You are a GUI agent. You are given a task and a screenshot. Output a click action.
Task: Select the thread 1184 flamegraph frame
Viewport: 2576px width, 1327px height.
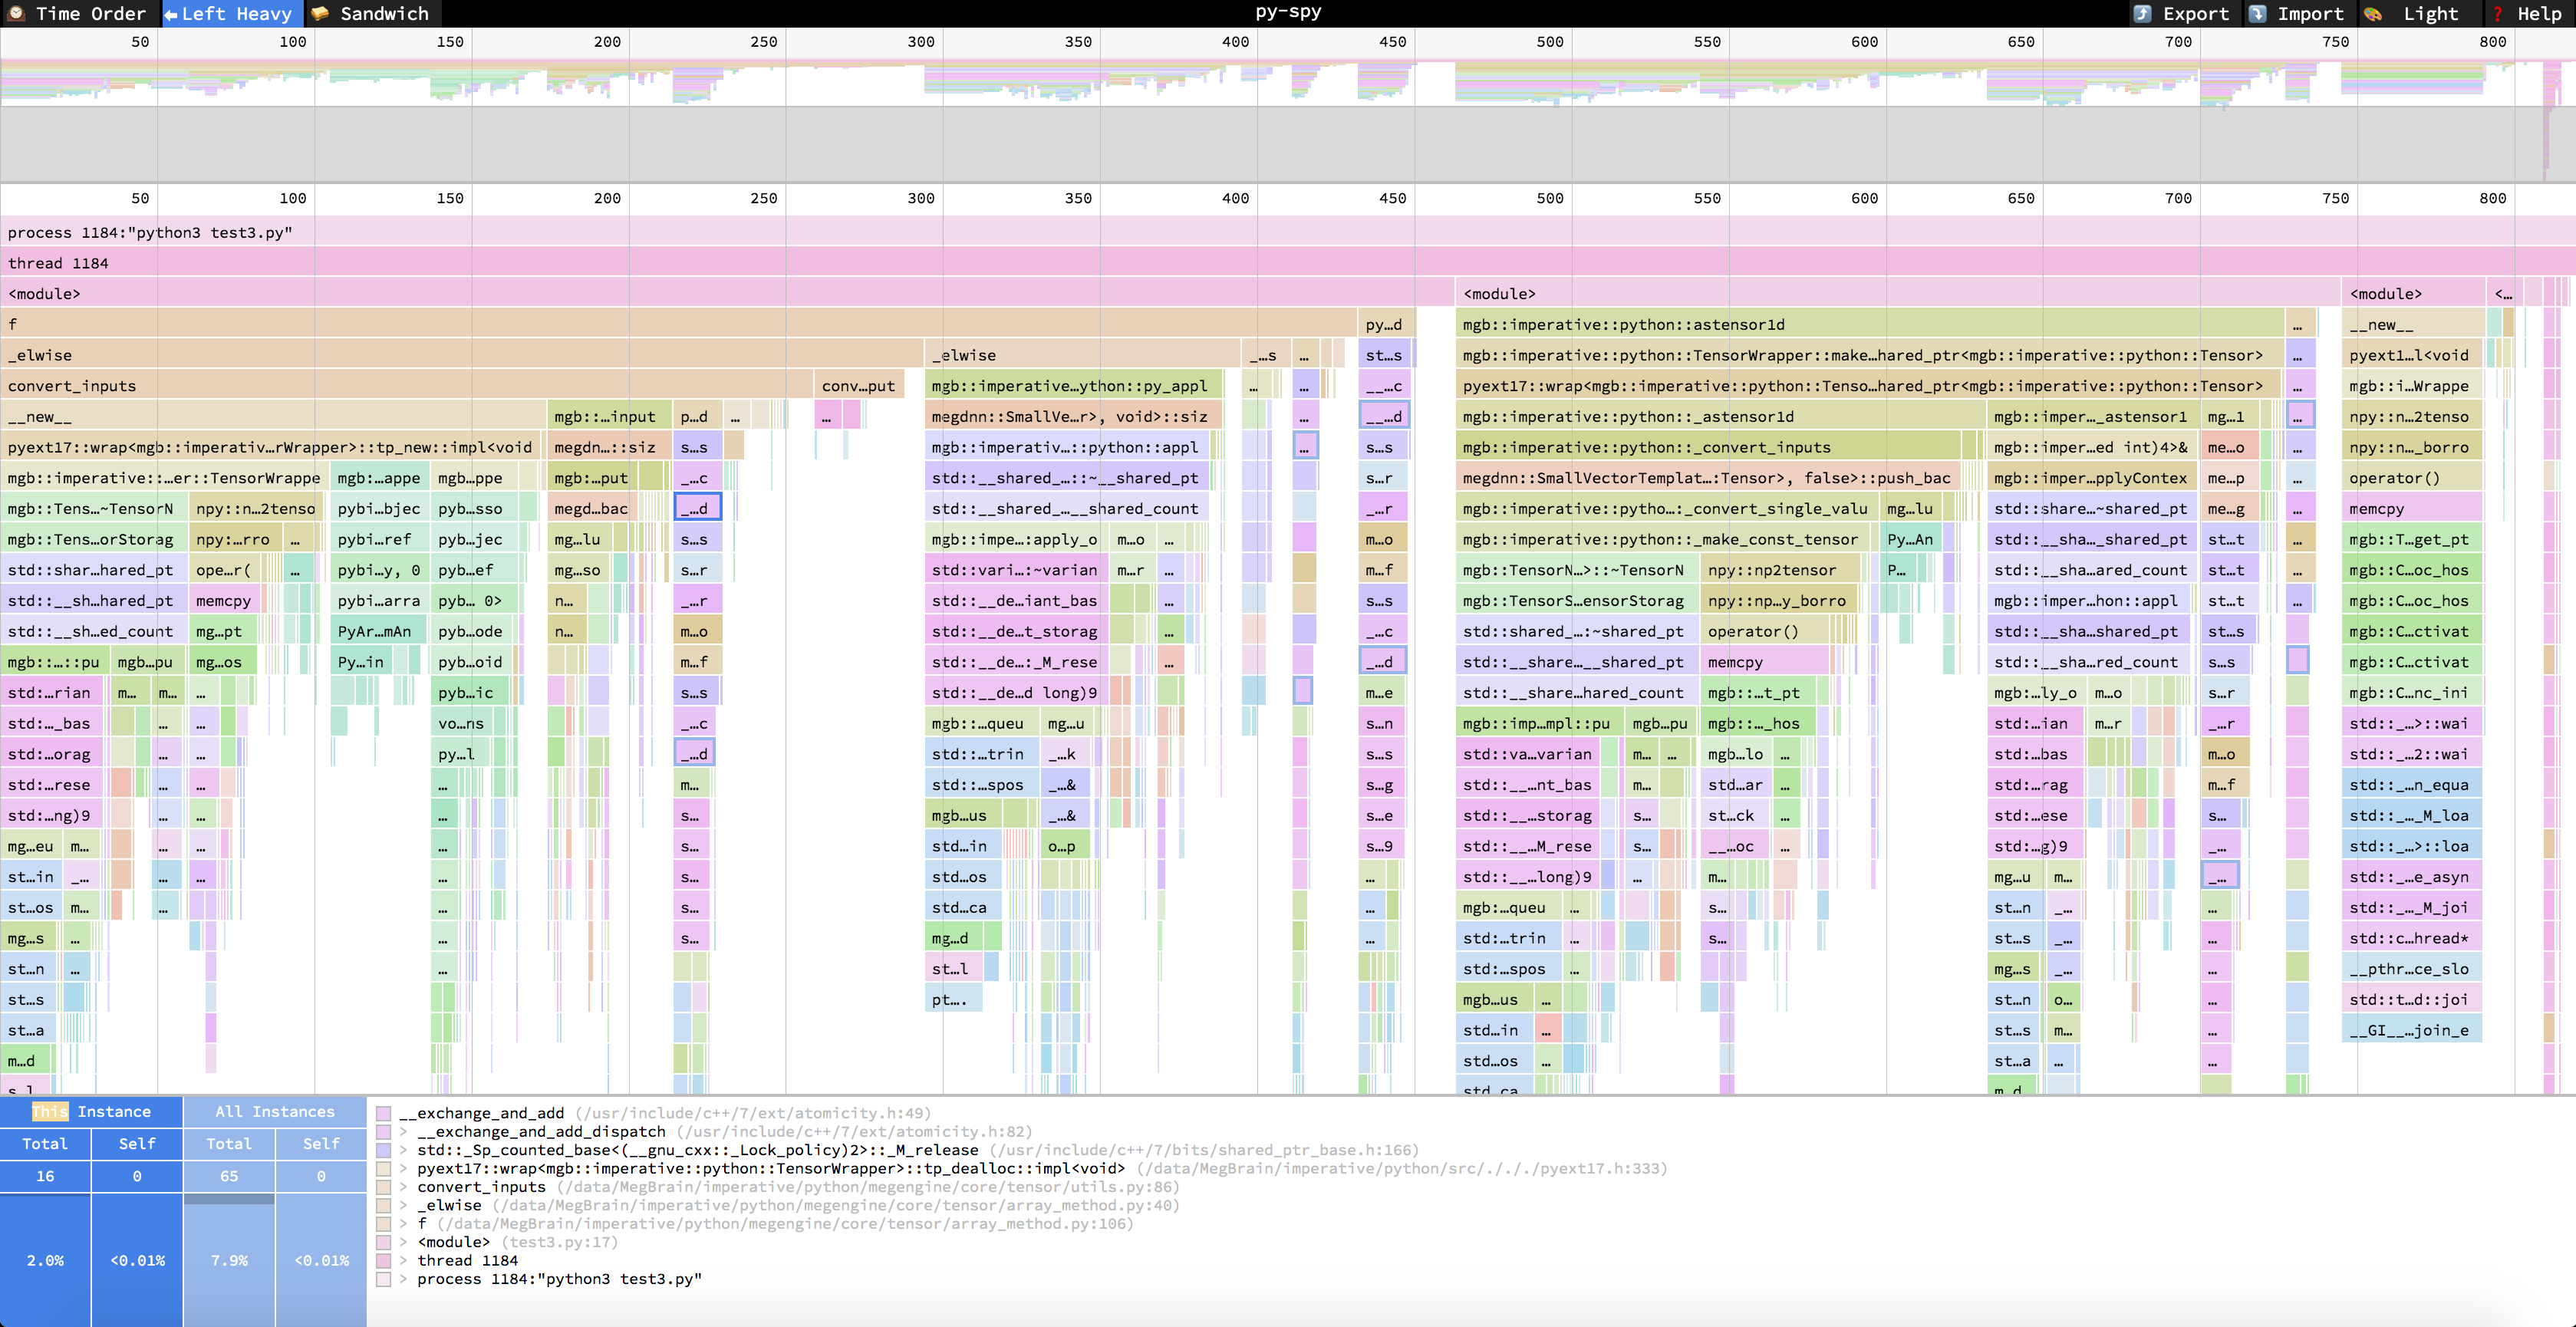pyautogui.click(x=1288, y=263)
